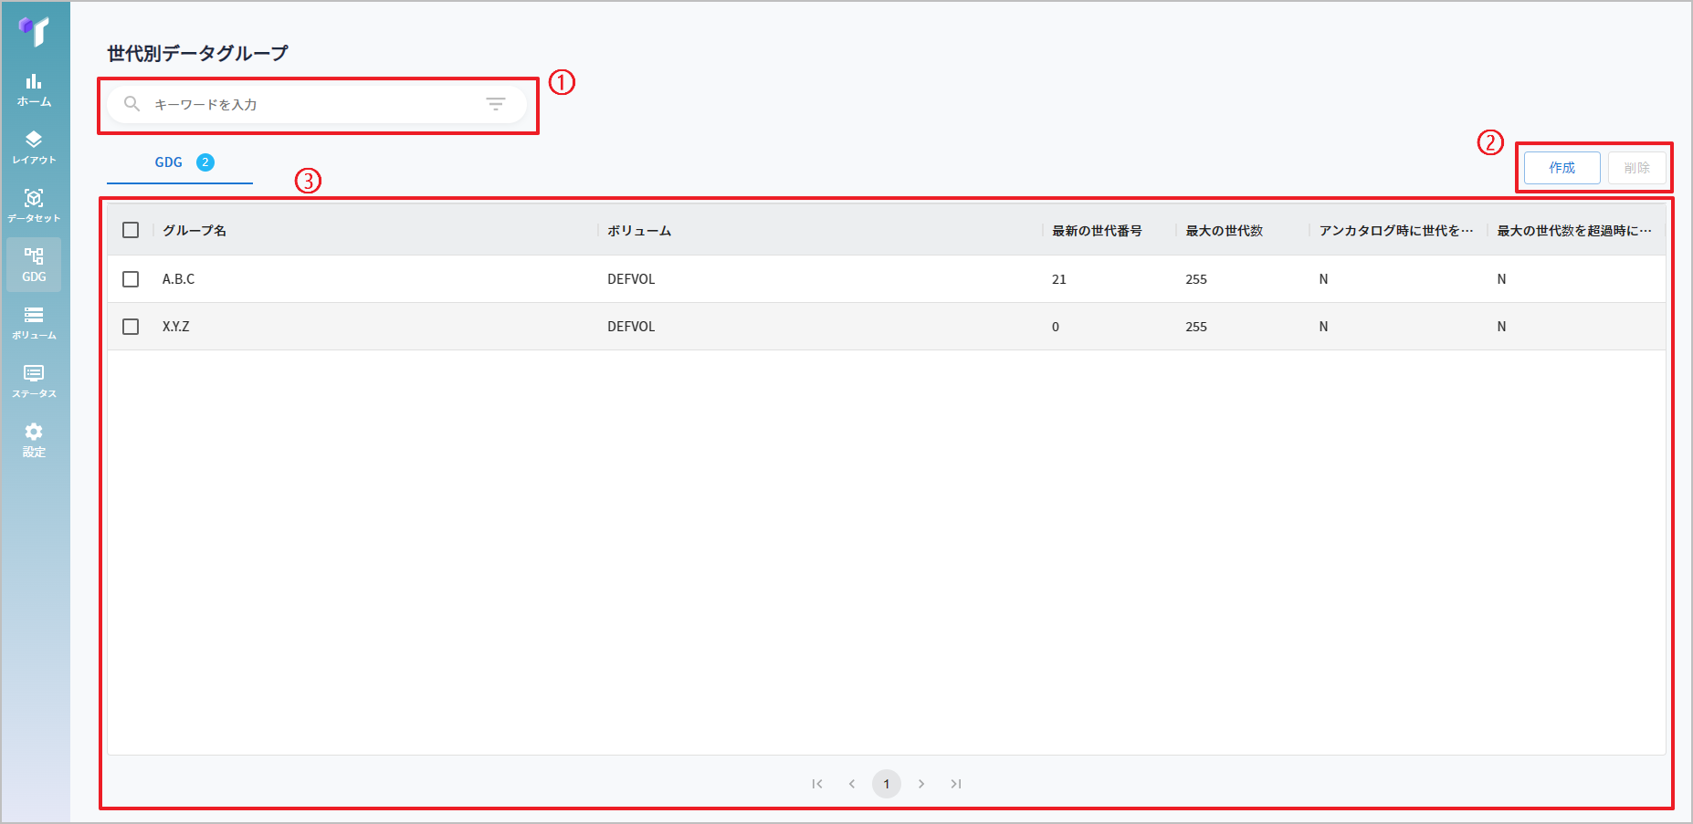
Task: Click the 最大の世代数を超過時に… column header
Action: pos(1574,231)
